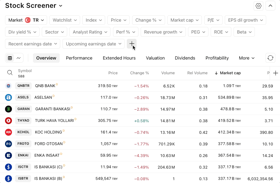This screenshot has width=280, height=183.
Task: Click the +0.58% change value for THYAO
Action: [x=142, y=121]
